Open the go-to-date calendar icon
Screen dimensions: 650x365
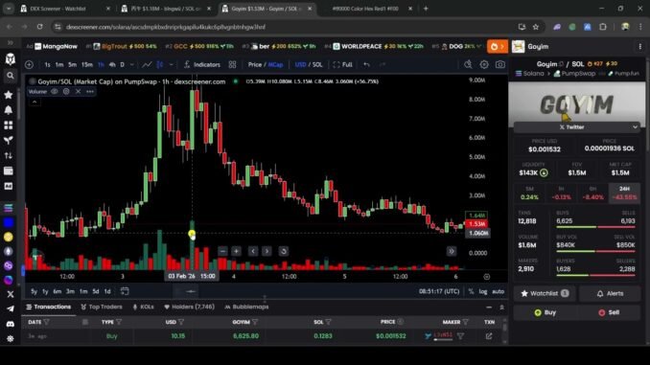click(x=125, y=291)
